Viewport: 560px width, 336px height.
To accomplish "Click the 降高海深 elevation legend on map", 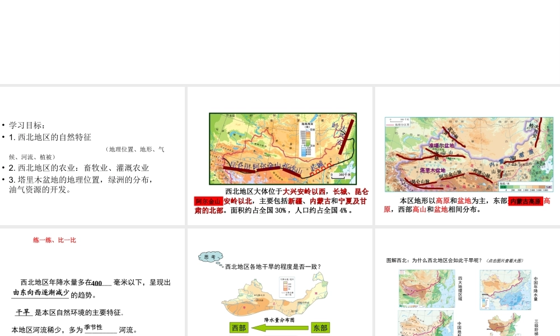I will tap(307, 139).
